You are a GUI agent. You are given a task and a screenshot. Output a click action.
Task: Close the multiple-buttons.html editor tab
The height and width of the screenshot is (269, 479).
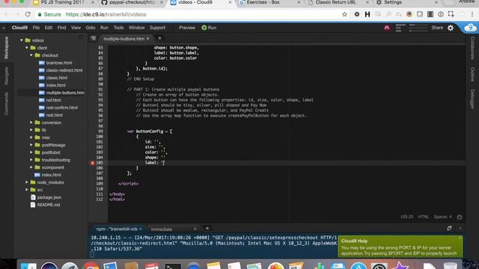pos(148,39)
